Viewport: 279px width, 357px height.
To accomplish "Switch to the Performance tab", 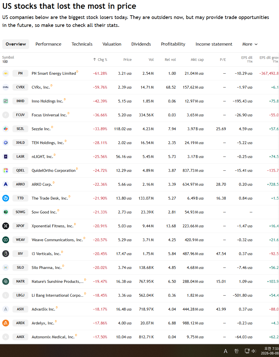I will coord(48,44).
